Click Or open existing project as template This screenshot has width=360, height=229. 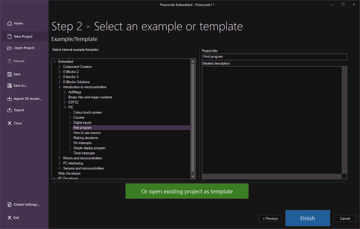(x=187, y=191)
